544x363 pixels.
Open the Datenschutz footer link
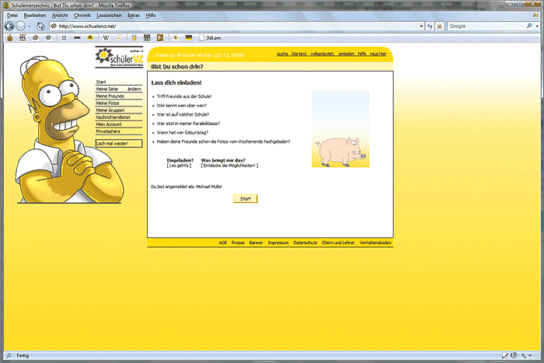coord(305,243)
